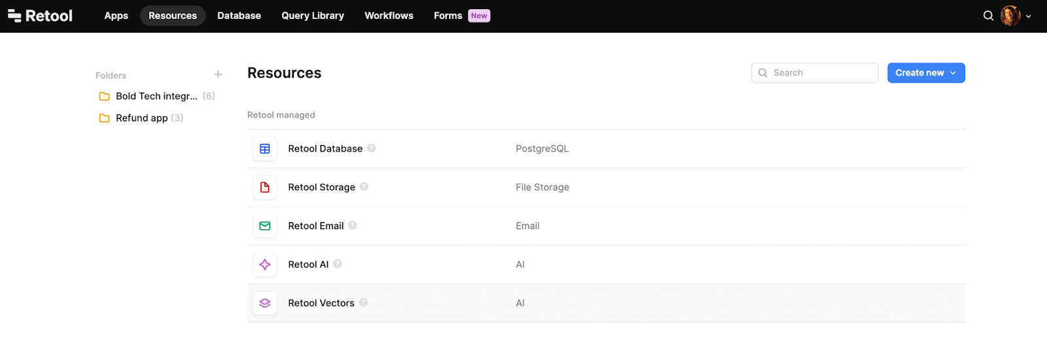Click the Create new button

[926, 73]
